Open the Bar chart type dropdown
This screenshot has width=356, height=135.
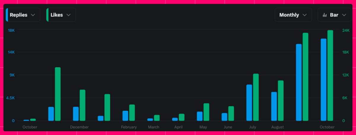334,15
